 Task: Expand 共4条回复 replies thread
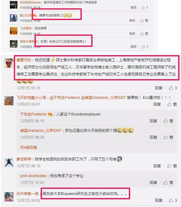pos(29,147)
